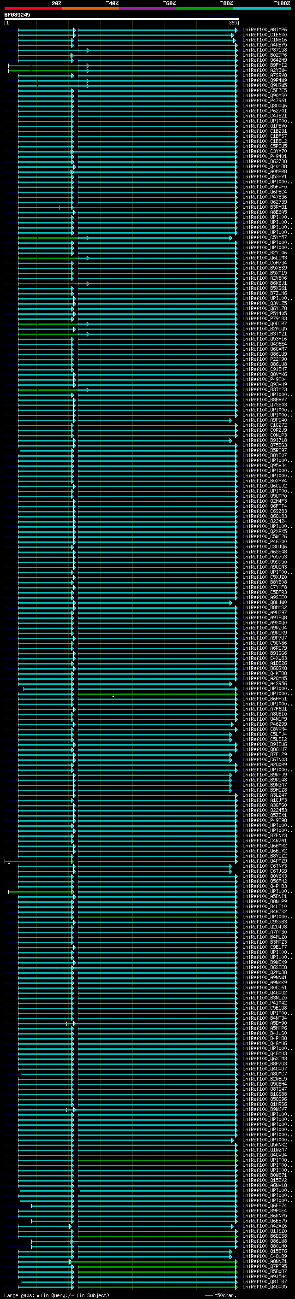The height and width of the screenshot is (1299, 295).
Task: Select hit UniRef100_B7FL29
Action: tap(264, 754)
